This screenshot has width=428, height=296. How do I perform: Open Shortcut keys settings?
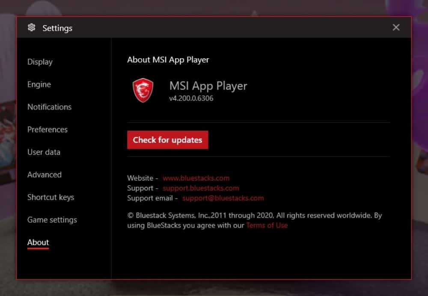[x=51, y=197]
